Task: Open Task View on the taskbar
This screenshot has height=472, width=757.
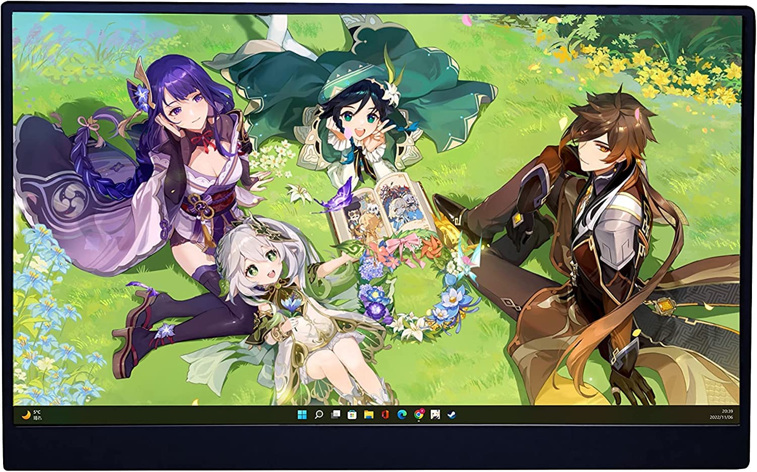Action: click(x=335, y=415)
